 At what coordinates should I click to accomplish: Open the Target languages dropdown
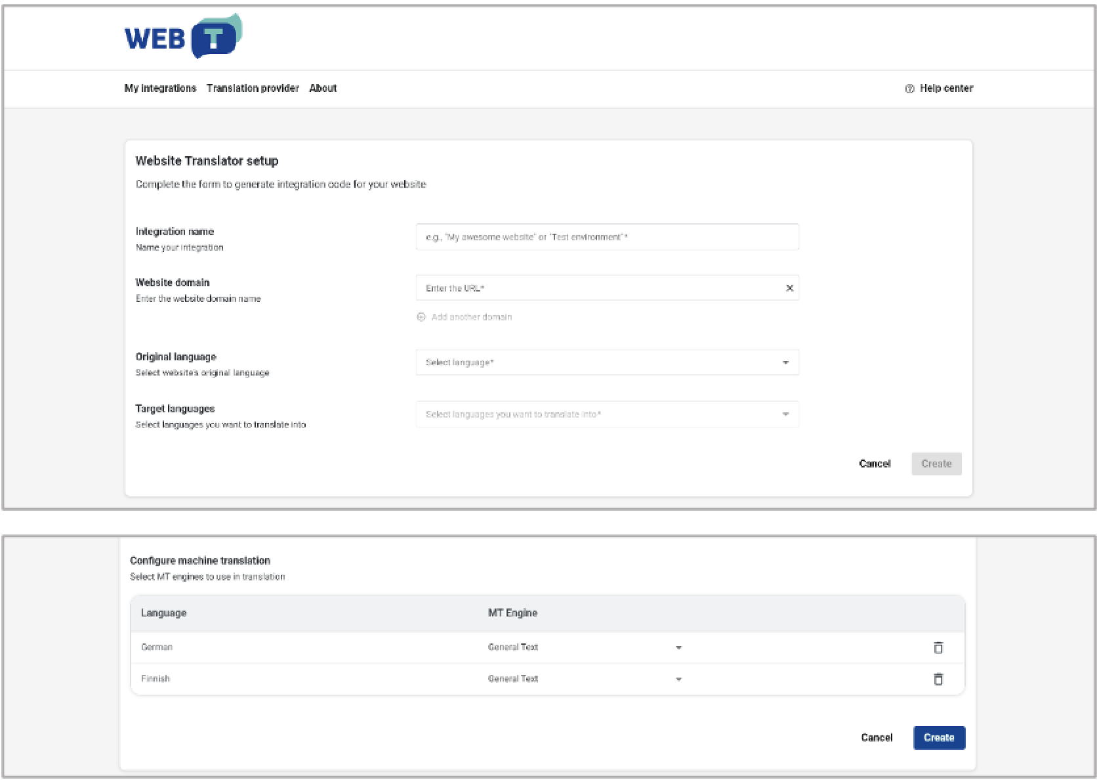(608, 414)
